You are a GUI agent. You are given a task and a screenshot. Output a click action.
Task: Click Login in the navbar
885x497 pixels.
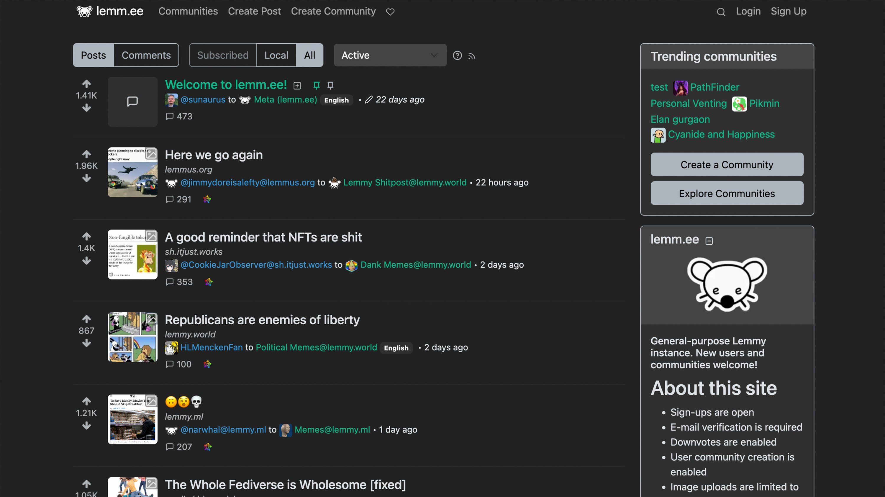(x=748, y=11)
